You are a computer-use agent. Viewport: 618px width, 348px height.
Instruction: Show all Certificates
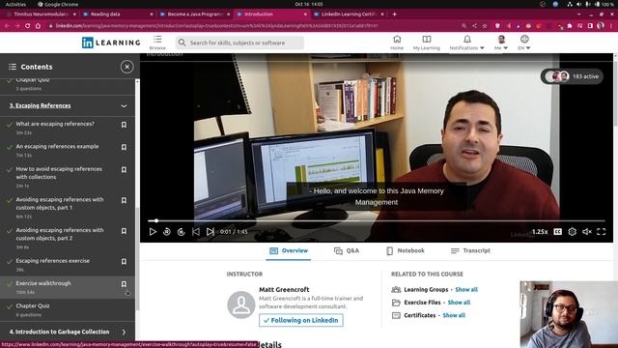[x=454, y=316]
